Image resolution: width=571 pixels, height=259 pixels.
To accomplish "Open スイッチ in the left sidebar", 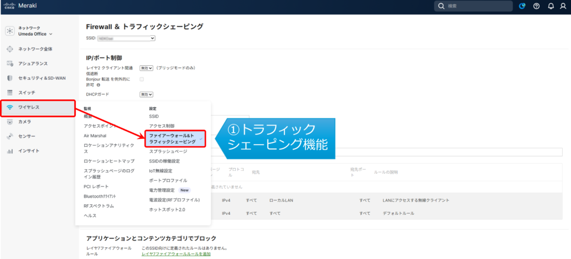I will click(27, 92).
